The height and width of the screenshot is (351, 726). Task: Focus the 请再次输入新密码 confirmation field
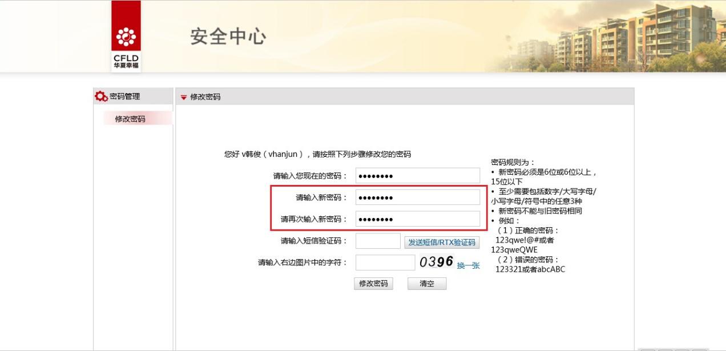pyautogui.click(x=417, y=219)
